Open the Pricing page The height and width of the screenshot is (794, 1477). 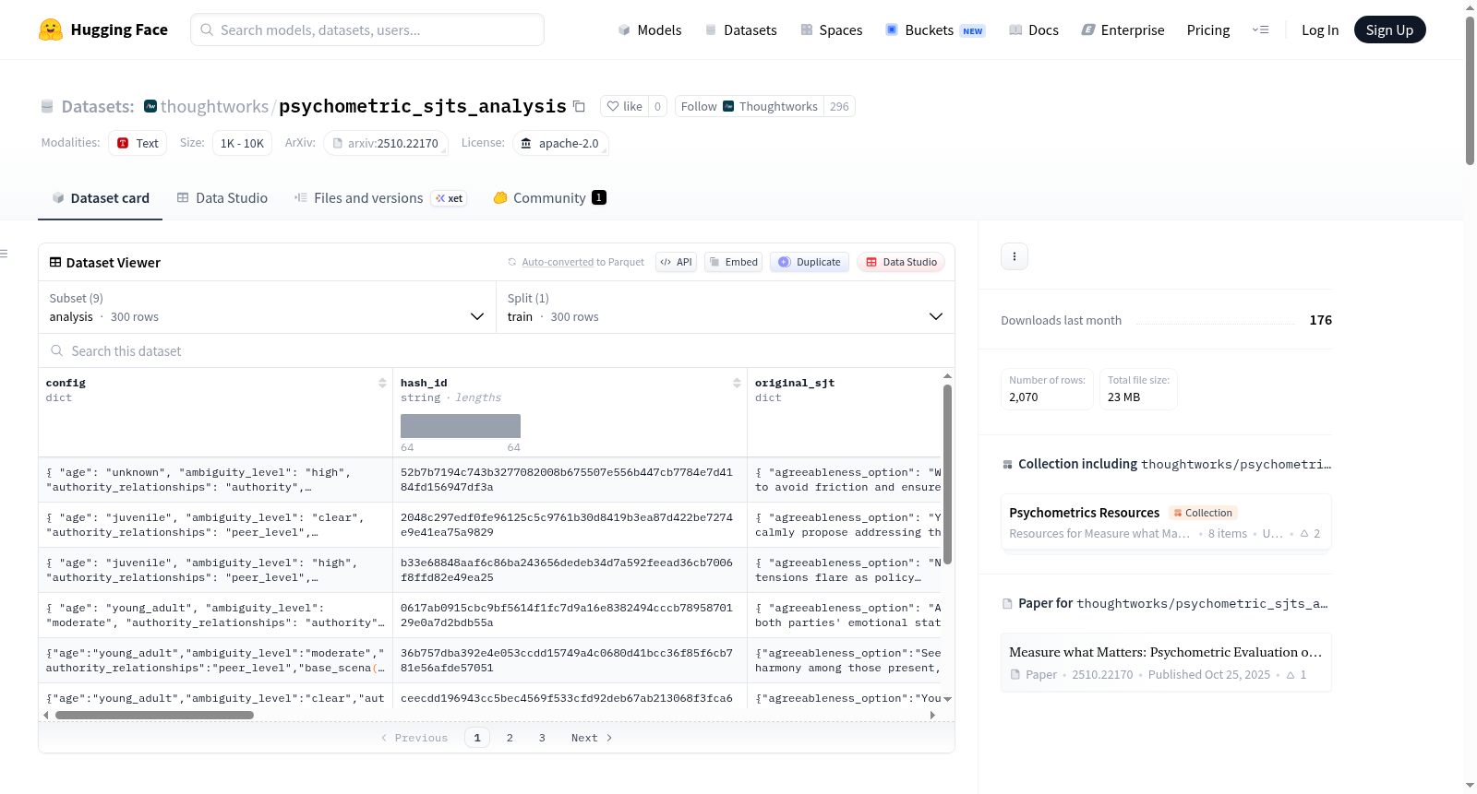pos(1208,30)
